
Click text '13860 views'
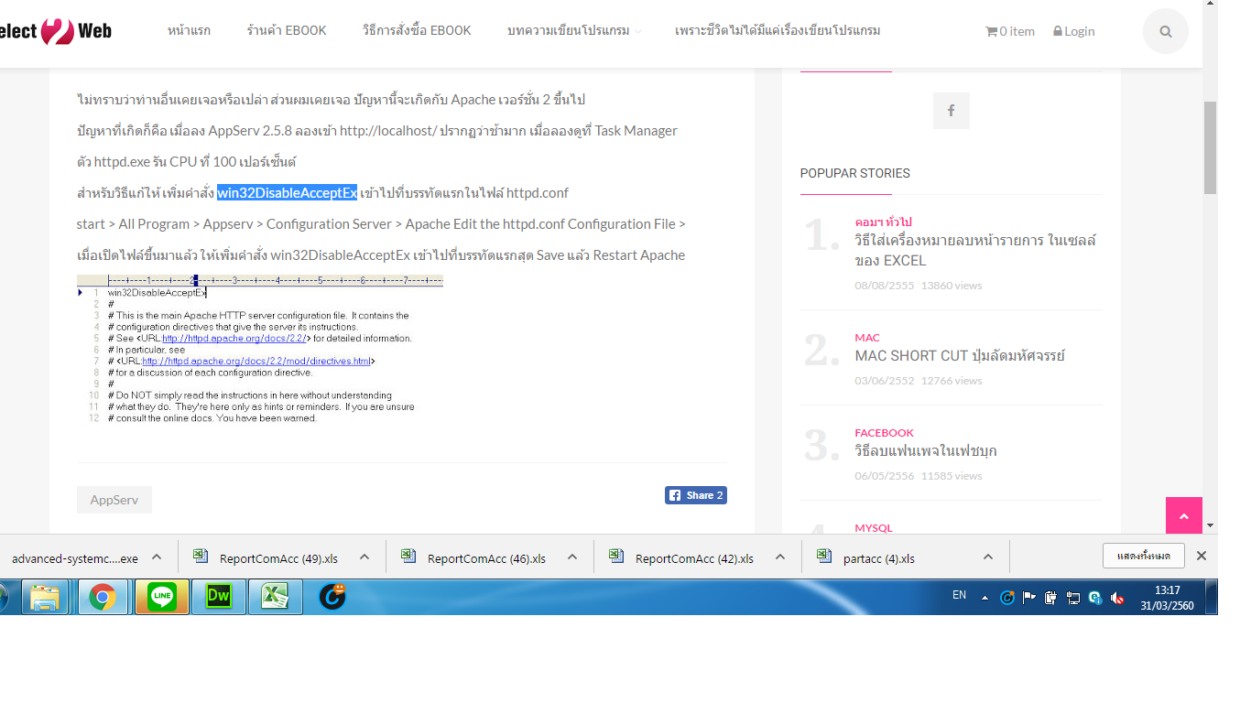click(952, 286)
